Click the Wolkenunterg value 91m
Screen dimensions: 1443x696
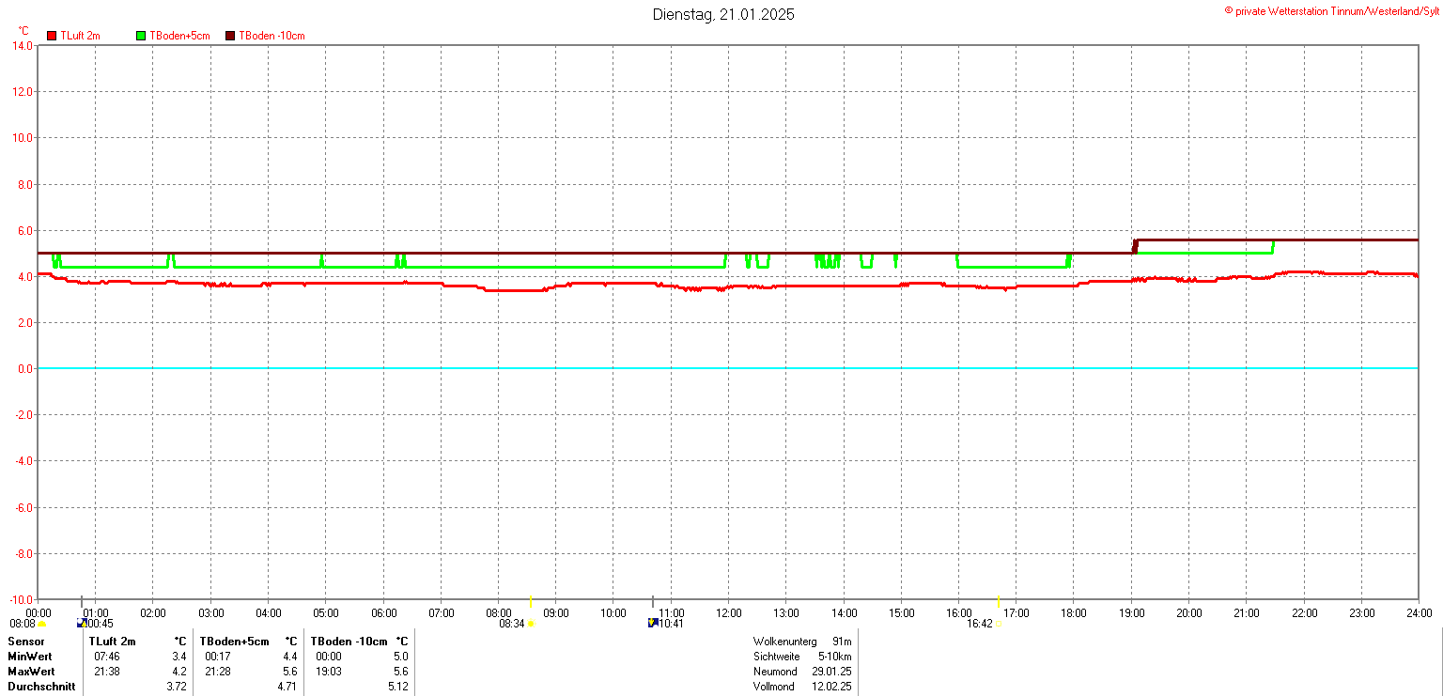tap(842, 642)
